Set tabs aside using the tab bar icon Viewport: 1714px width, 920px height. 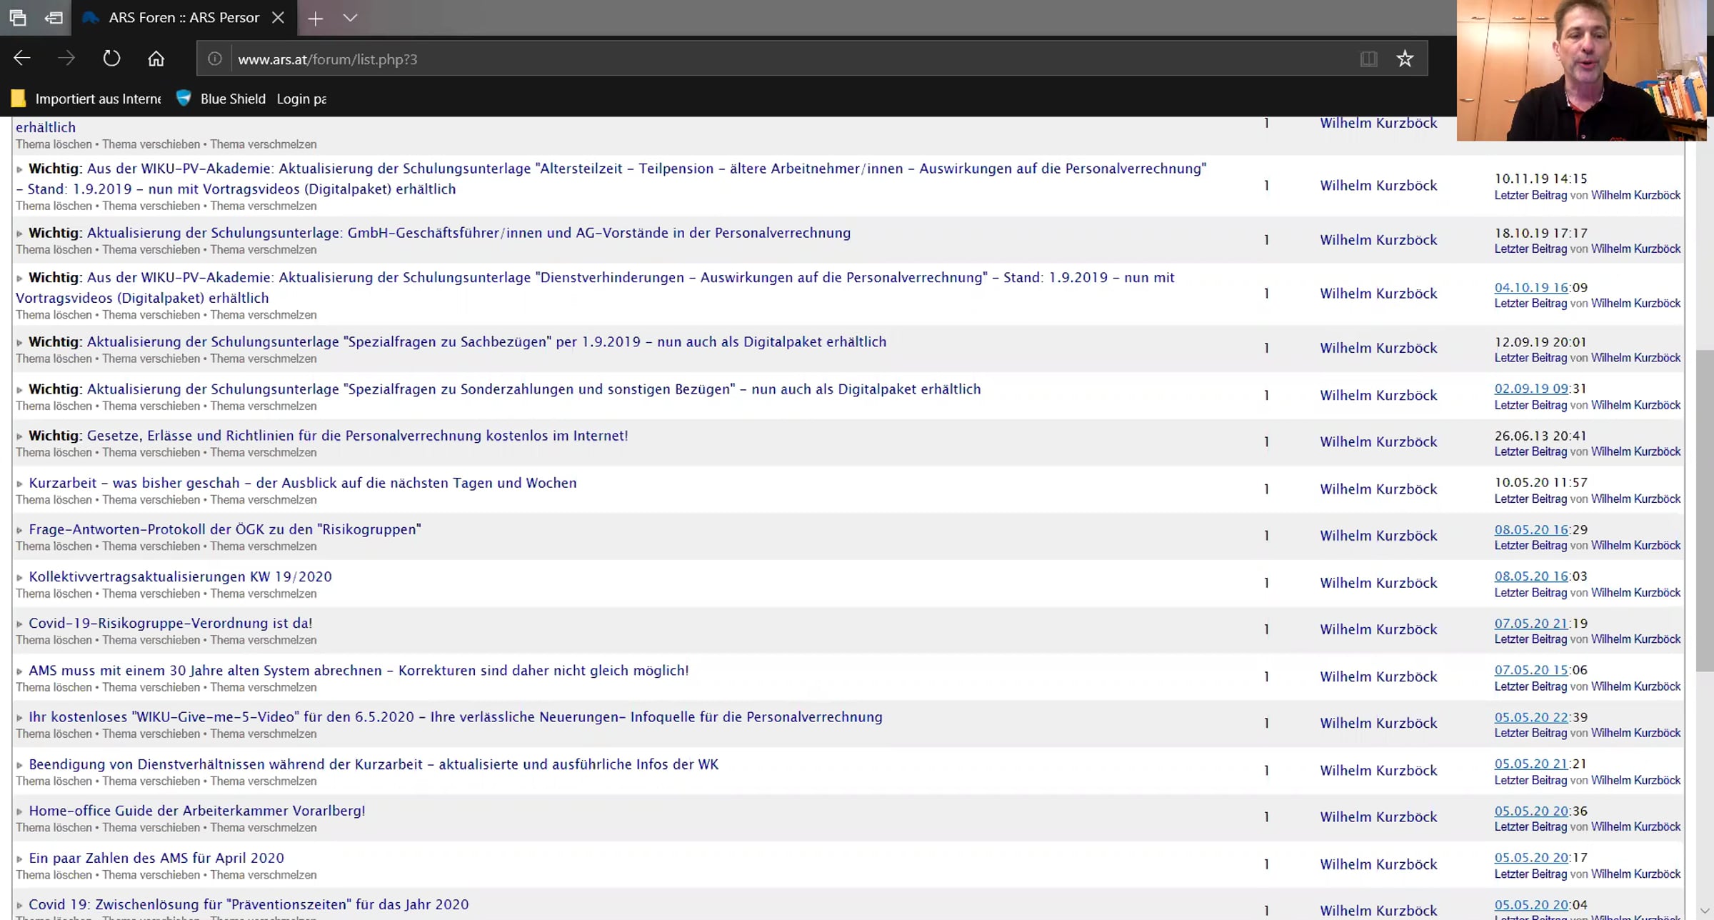pyautogui.click(x=54, y=18)
